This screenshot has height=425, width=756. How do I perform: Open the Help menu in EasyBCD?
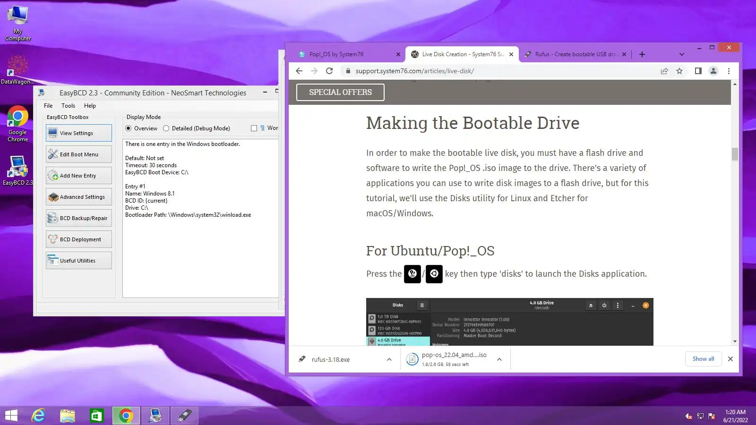click(x=90, y=106)
